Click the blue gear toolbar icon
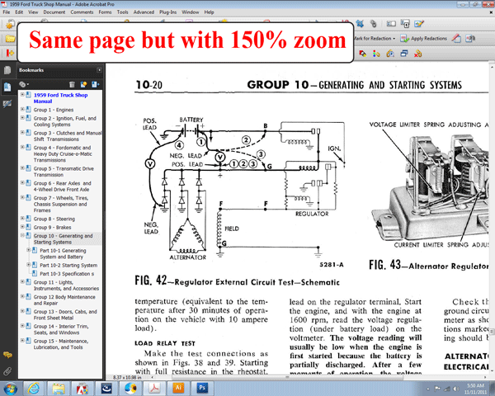 pos(360,24)
